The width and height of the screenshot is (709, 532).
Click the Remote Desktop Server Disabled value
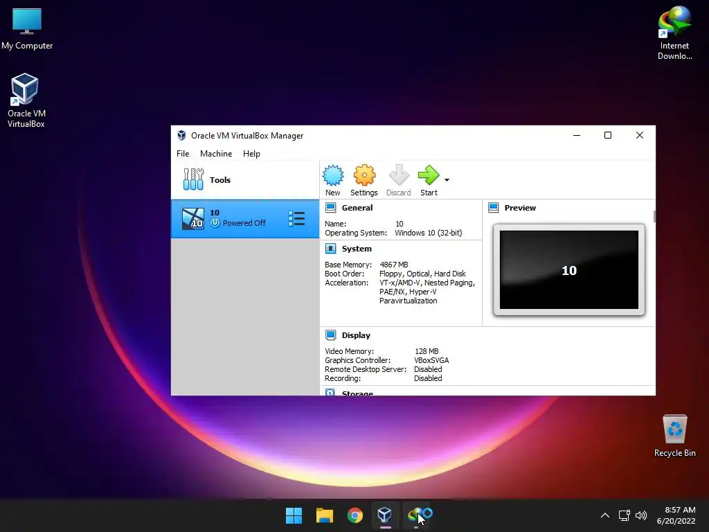pyautogui.click(x=428, y=369)
